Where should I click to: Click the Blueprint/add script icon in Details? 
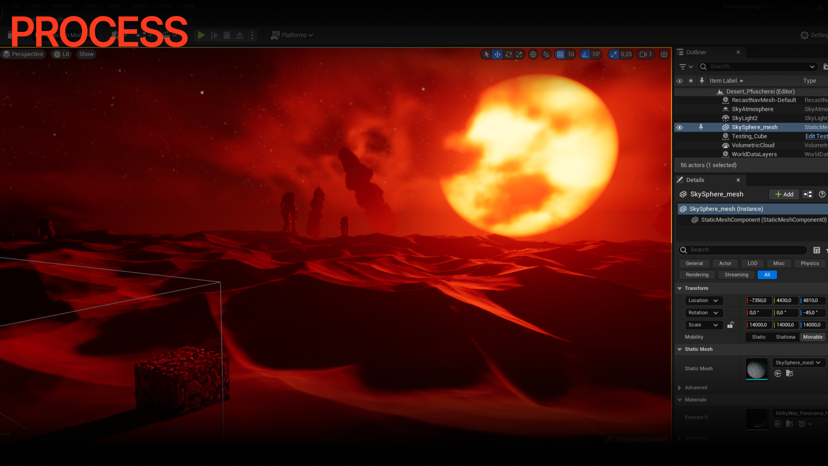pos(808,194)
